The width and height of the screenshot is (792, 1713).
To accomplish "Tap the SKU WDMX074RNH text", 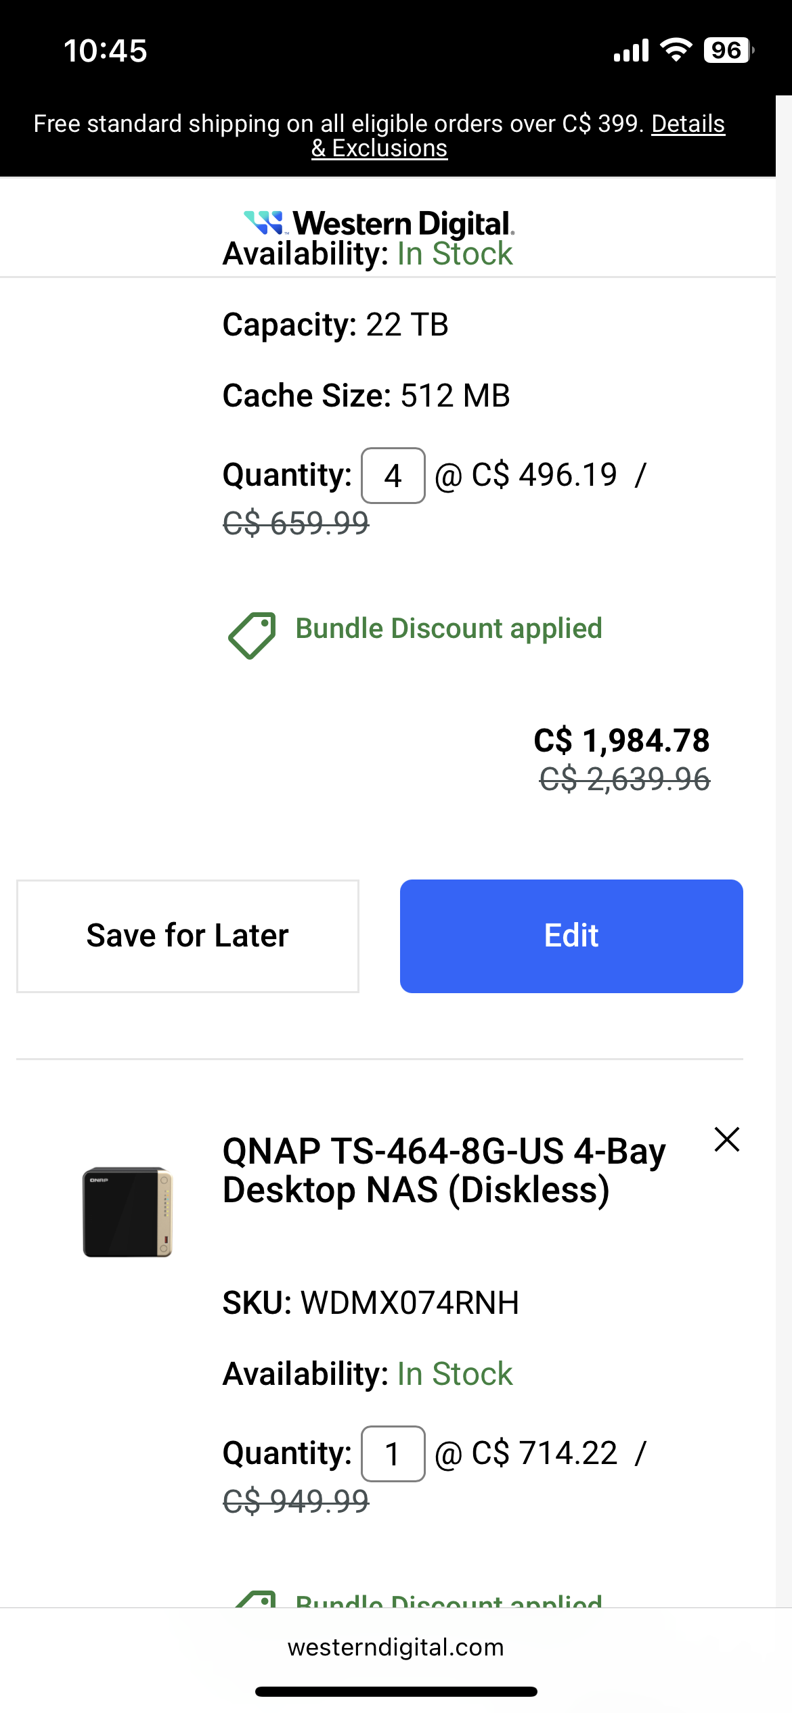I will [371, 1303].
